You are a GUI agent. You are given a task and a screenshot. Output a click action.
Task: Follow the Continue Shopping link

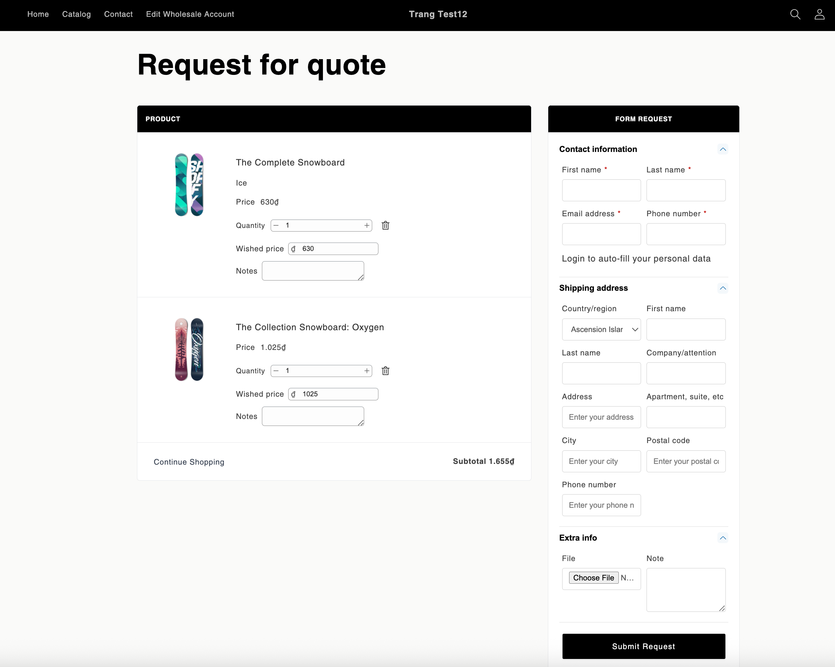tap(189, 462)
